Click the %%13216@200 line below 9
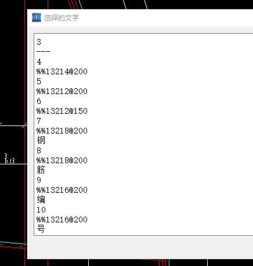This screenshot has height=266, width=253. tap(62, 190)
